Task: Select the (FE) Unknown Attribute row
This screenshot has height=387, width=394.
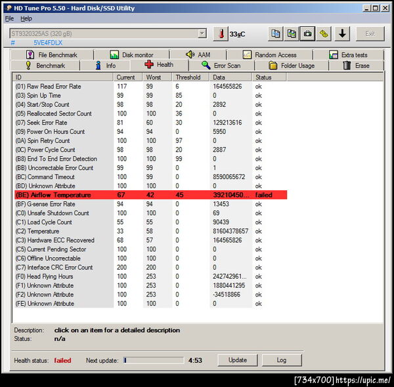Action: tap(151, 304)
